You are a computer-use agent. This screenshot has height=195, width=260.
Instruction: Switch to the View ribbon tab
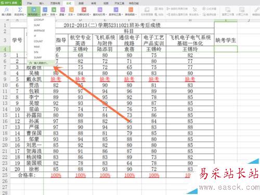coord(106,3)
